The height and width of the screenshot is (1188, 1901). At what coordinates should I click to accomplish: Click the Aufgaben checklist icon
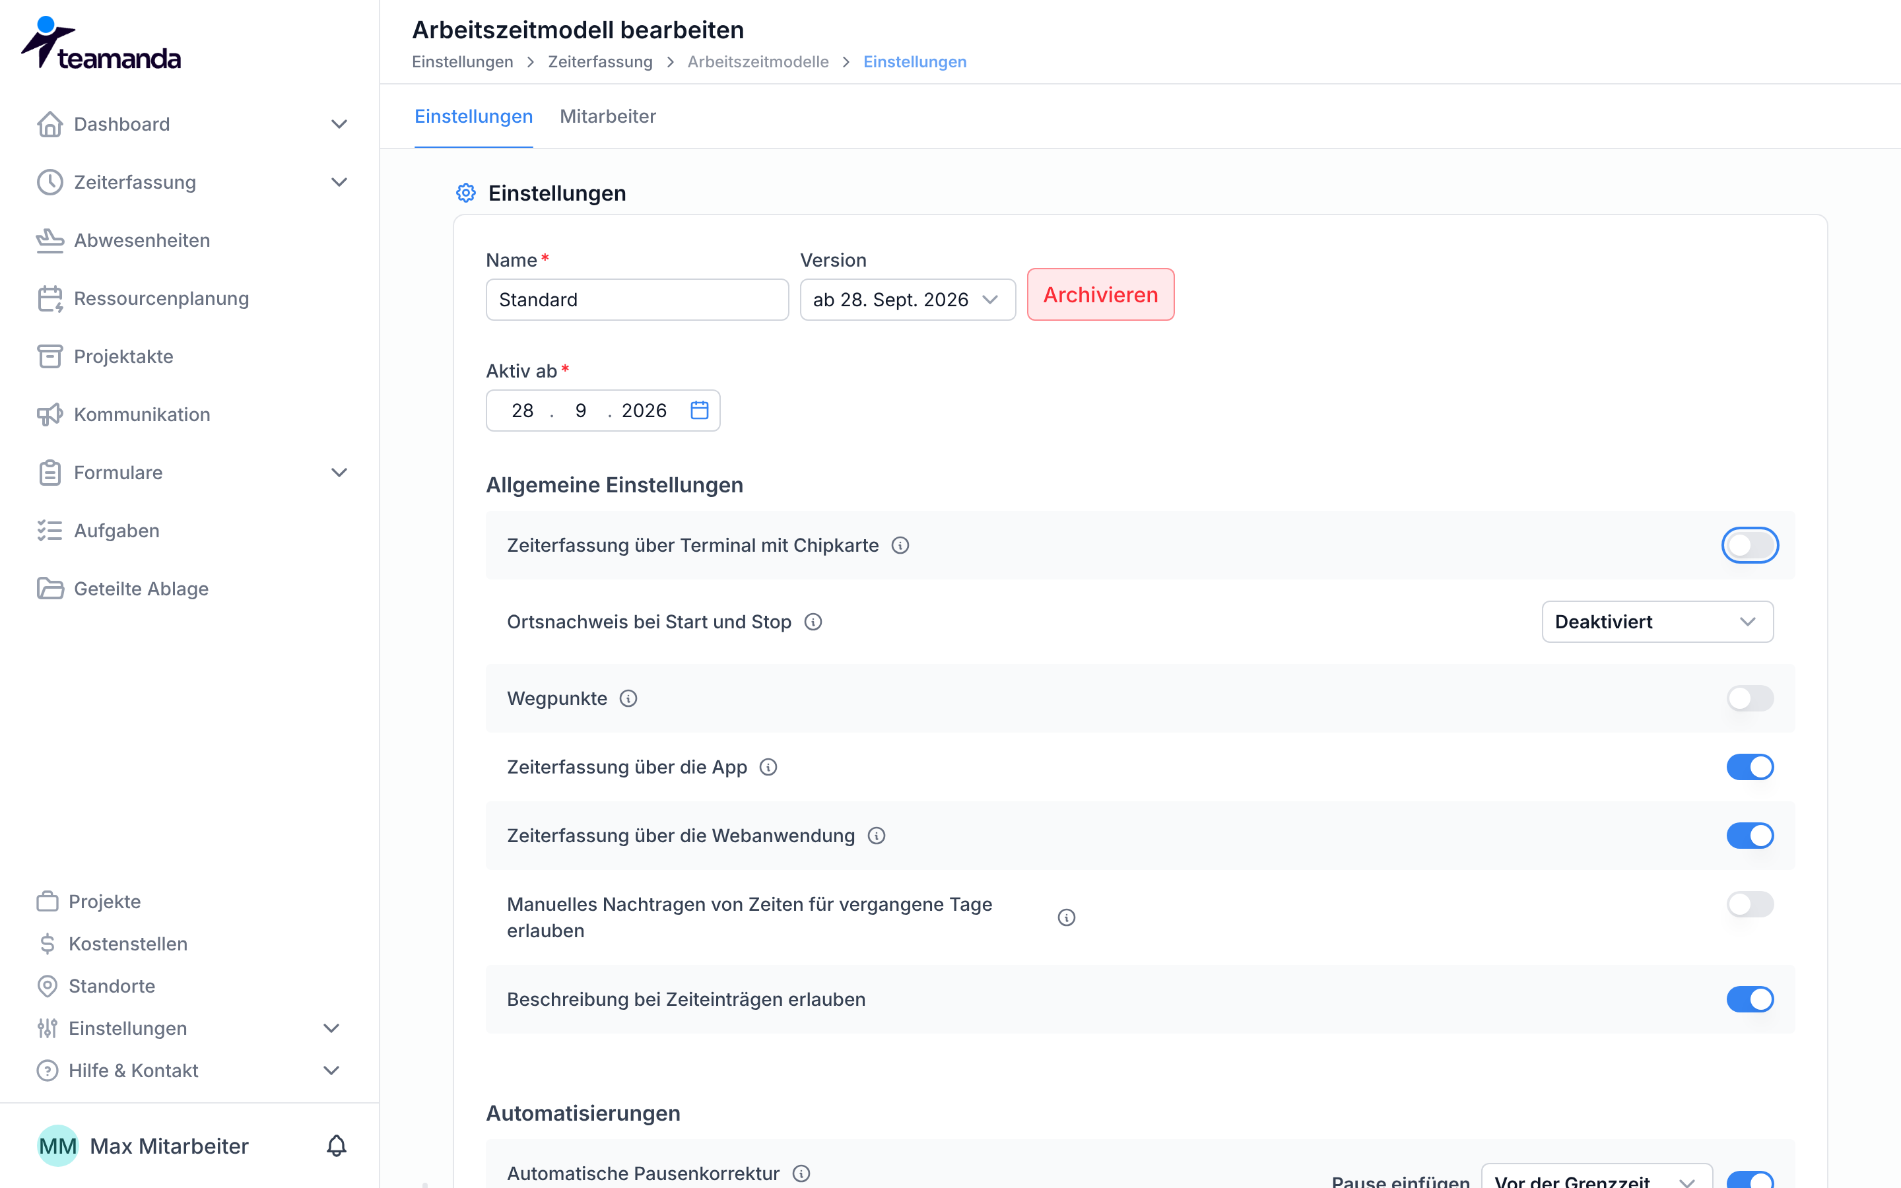[50, 531]
